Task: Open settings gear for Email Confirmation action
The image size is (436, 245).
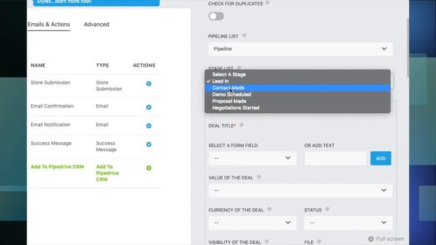Action: point(149,108)
